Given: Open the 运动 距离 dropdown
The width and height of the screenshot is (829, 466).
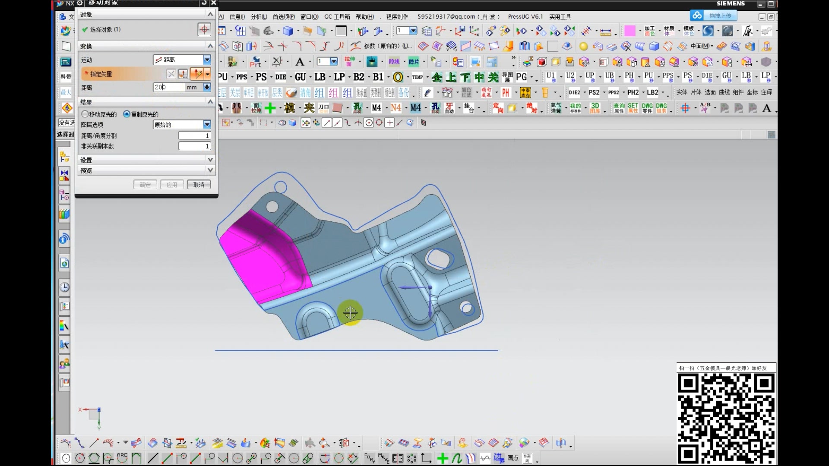Looking at the screenshot, I should [207, 60].
